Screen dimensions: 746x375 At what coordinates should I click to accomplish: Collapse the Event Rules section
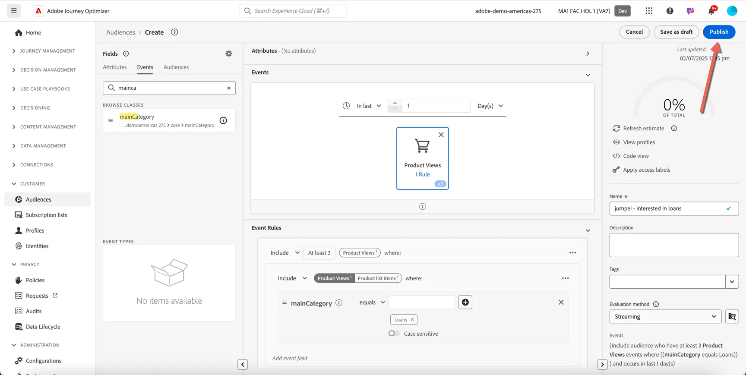click(588, 230)
